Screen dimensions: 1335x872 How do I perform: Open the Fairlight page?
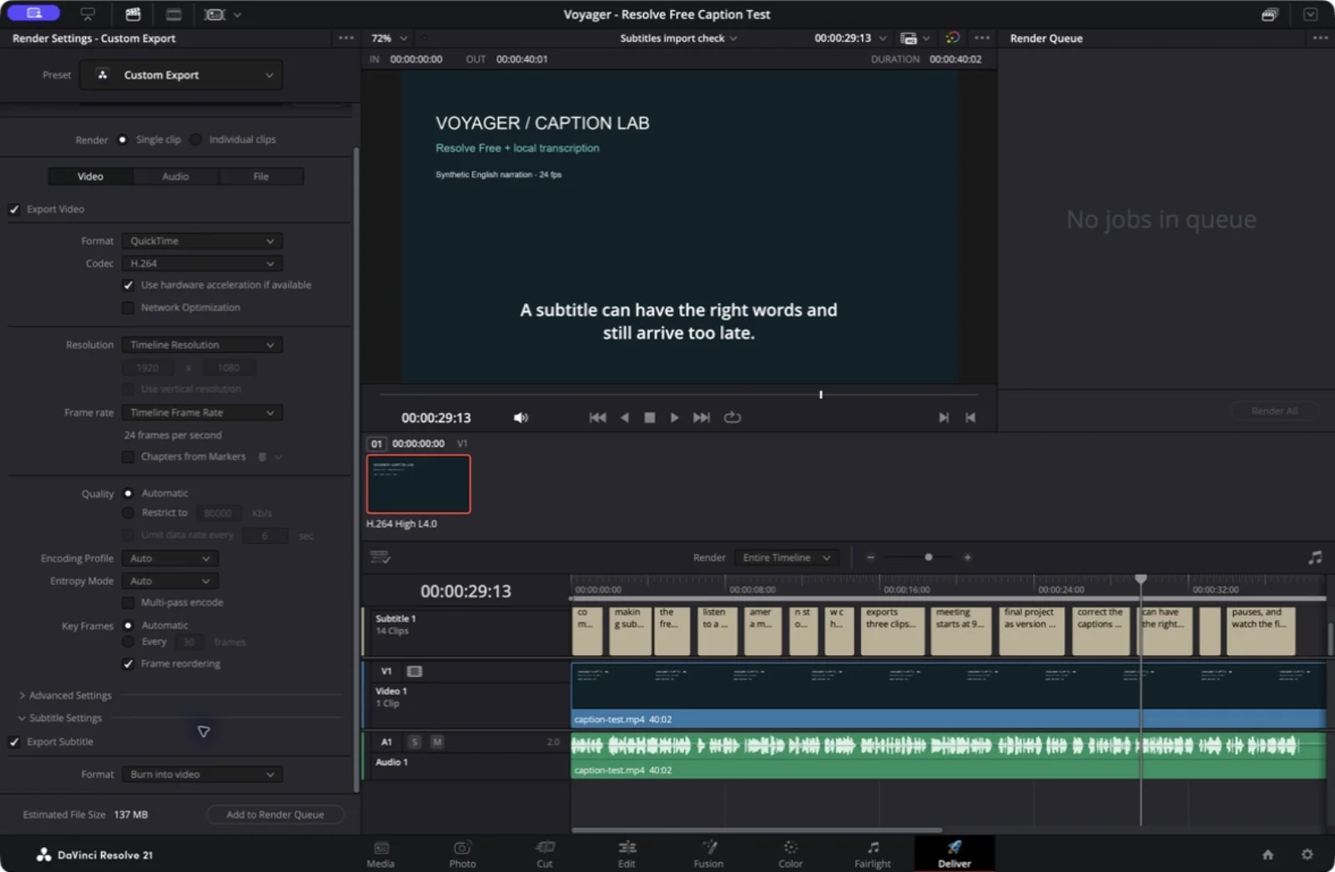[x=873, y=854]
